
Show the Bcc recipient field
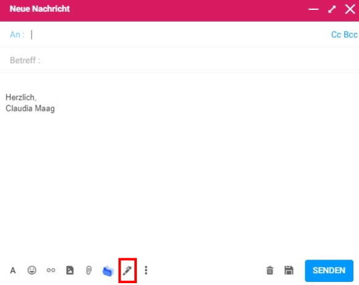point(350,35)
